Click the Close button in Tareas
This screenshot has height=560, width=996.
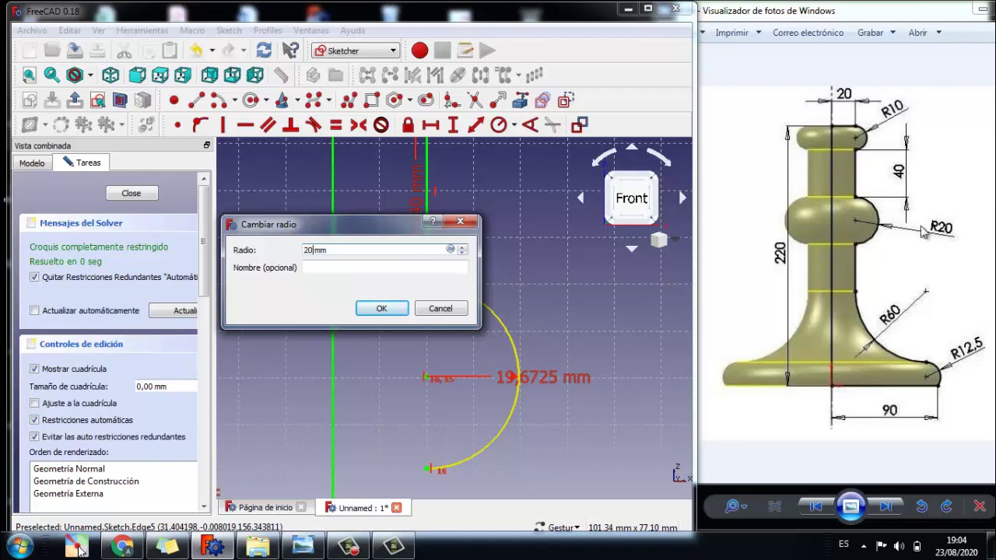coord(132,193)
